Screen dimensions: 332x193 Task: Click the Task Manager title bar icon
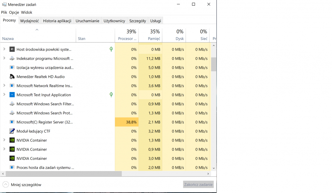4,4
